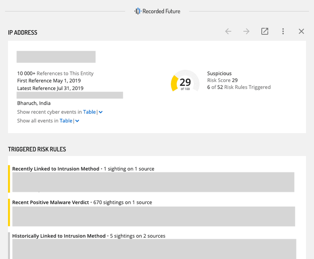Expand the dropdown beside recent cyber events Table
Image resolution: width=314 pixels, height=259 pixels.
pyautogui.click(x=100, y=112)
